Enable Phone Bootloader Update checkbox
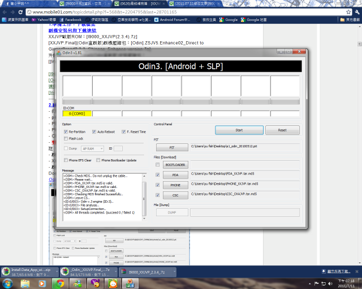Image resolution: width=362 pixels, height=289 pixels. click(98, 160)
